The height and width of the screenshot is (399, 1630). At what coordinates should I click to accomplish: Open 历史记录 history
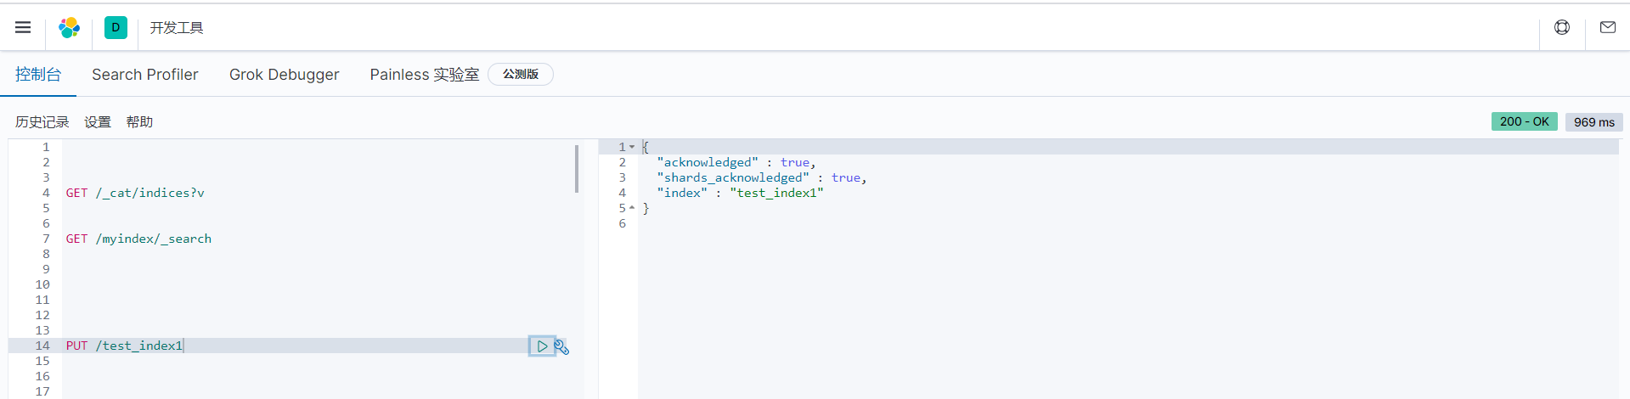(x=42, y=122)
